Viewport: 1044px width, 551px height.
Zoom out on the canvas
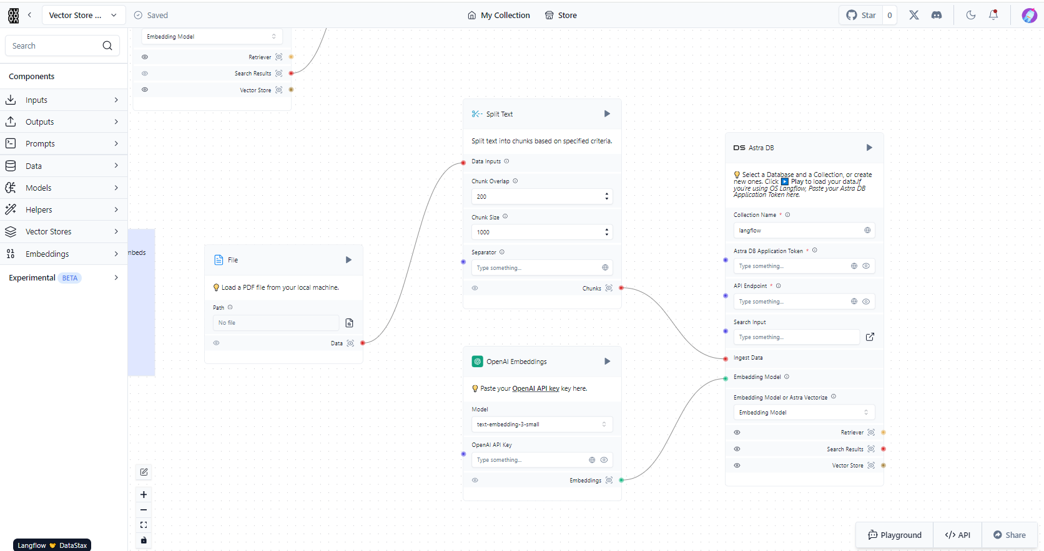[x=144, y=510]
